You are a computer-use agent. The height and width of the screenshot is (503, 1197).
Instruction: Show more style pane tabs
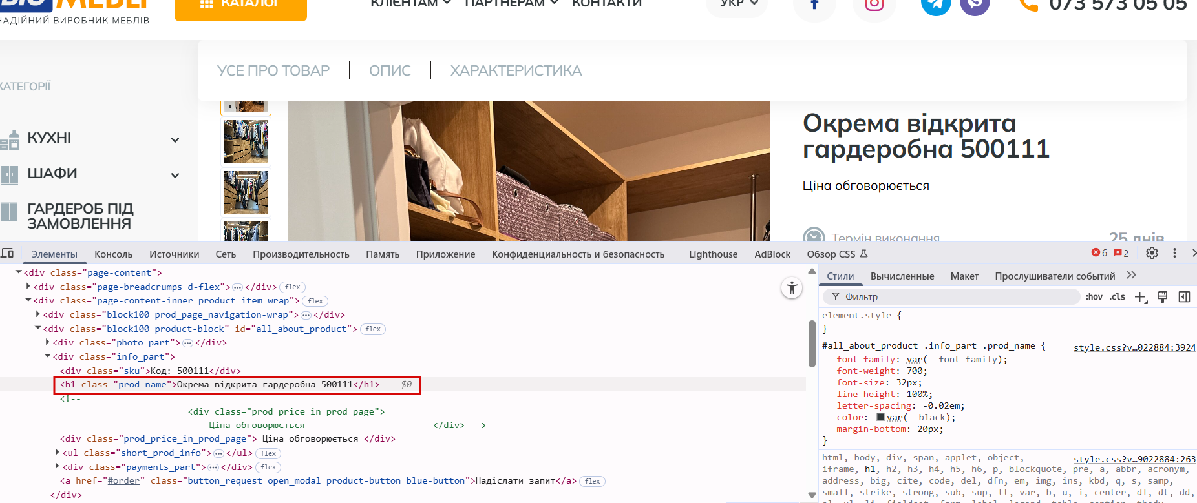pyautogui.click(x=1131, y=276)
